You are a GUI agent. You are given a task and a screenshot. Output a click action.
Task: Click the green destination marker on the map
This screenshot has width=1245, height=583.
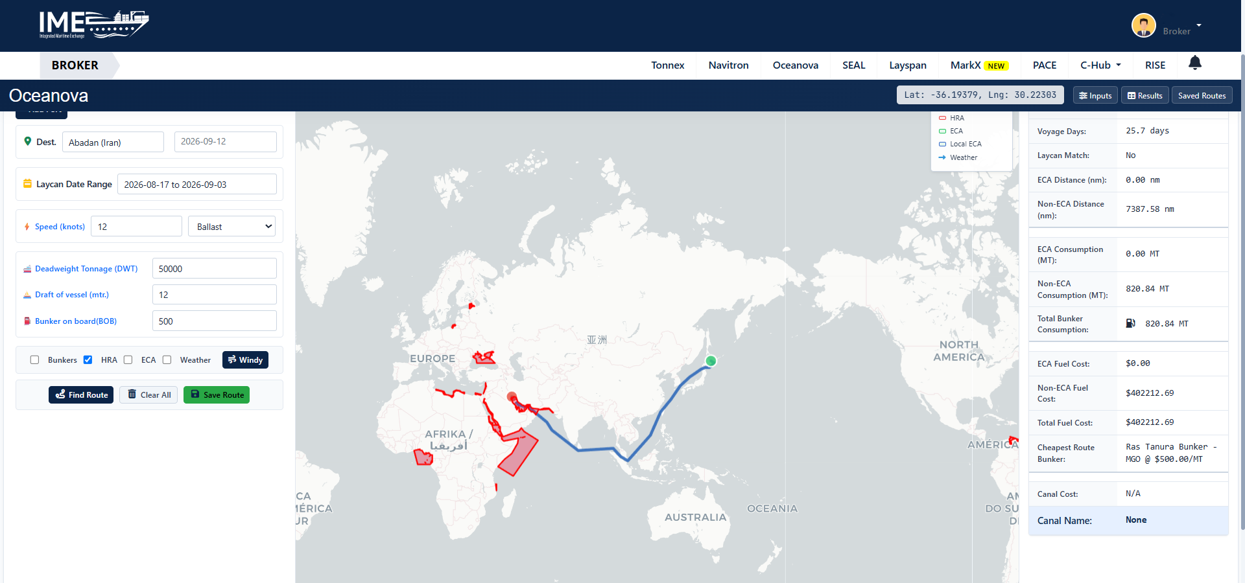point(711,361)
